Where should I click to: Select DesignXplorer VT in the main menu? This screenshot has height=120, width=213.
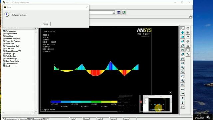tap(13, 51)
